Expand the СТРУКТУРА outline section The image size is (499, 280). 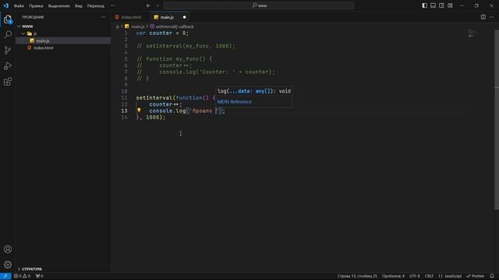tap(32, 269)
